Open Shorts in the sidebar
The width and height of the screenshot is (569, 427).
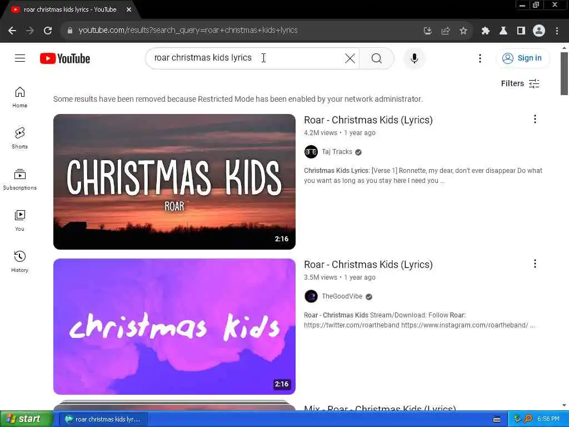click(x=19, y=138)
